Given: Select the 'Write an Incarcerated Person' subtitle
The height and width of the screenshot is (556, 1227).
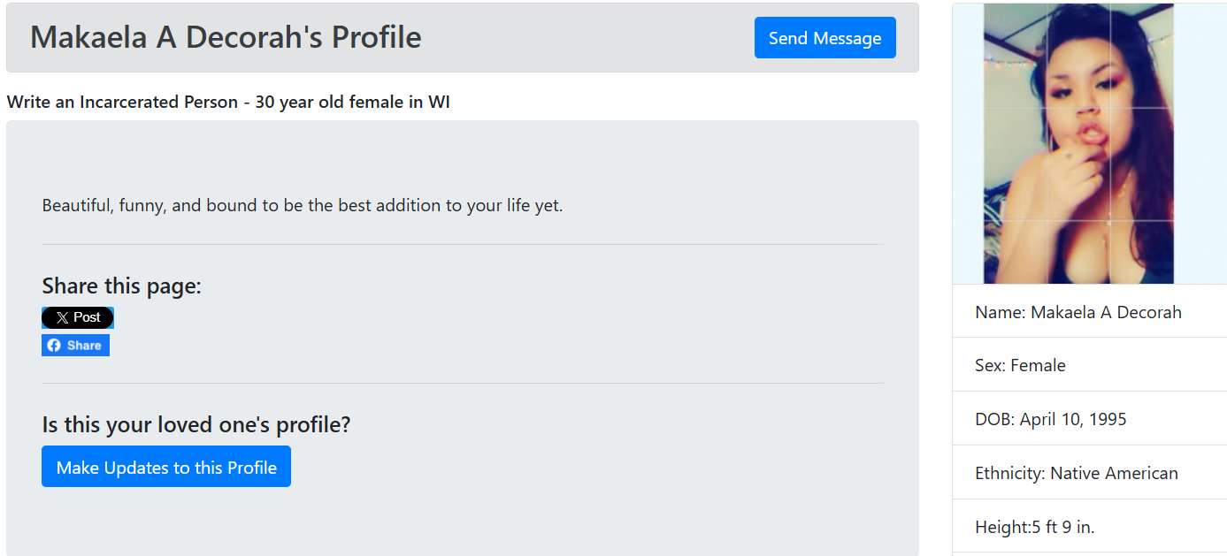Looking at the screenshot, I should (228, 102).
